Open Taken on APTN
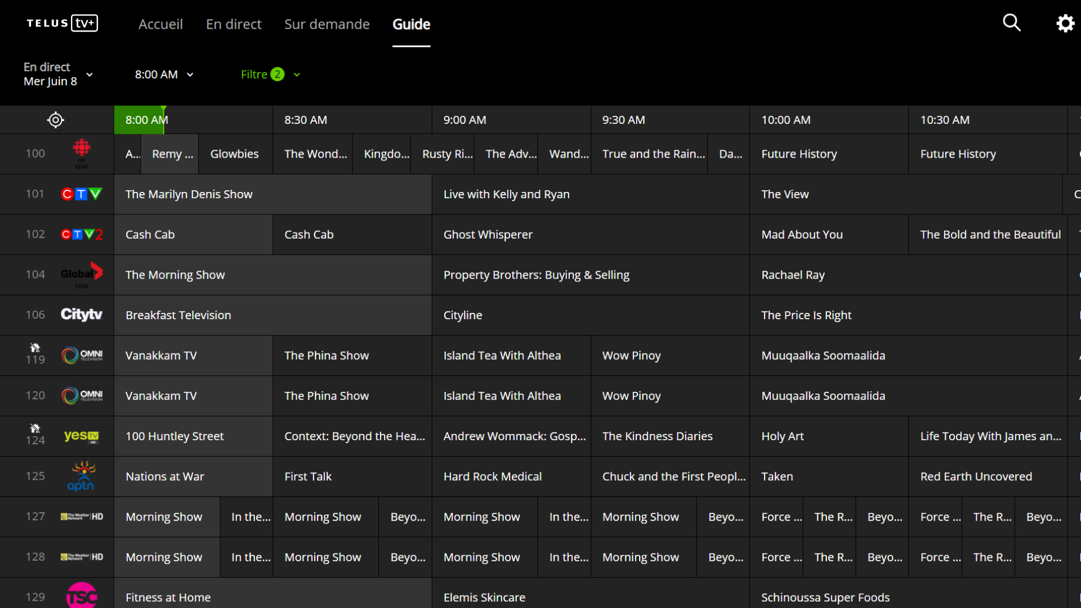 [x=829, y=477]
